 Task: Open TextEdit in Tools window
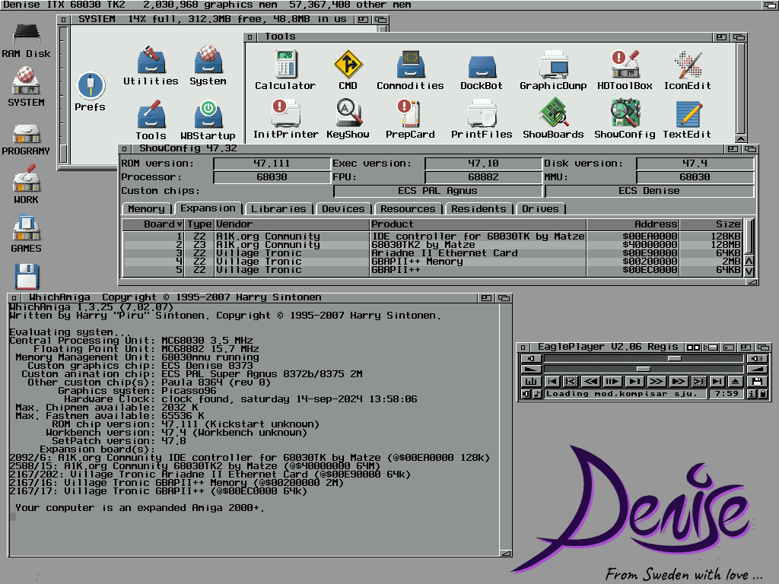pyautogui.click(x=687, y=114)
